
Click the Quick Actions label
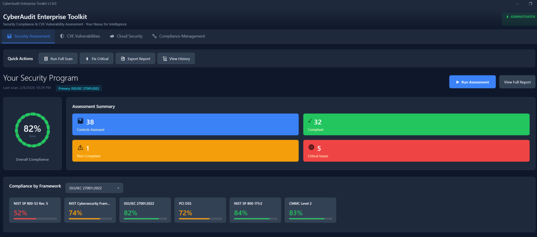pyautogui.click(x=20, y=58)
